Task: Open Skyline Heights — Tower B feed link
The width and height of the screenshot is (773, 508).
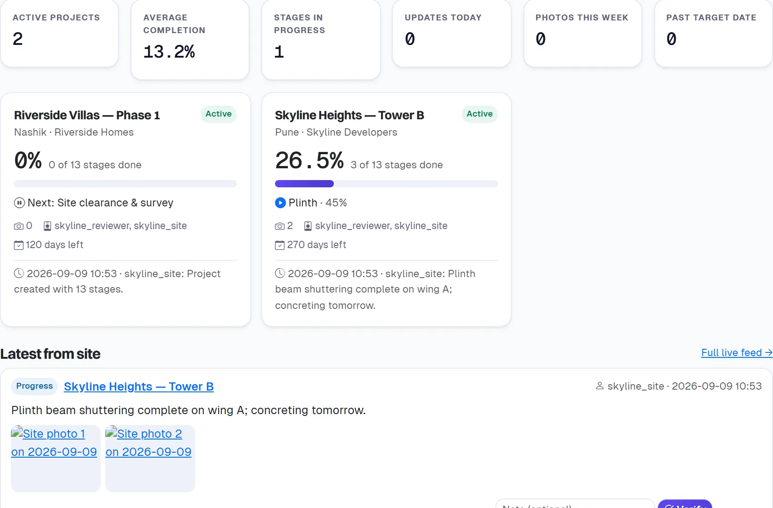Action: tap(139, 386)
